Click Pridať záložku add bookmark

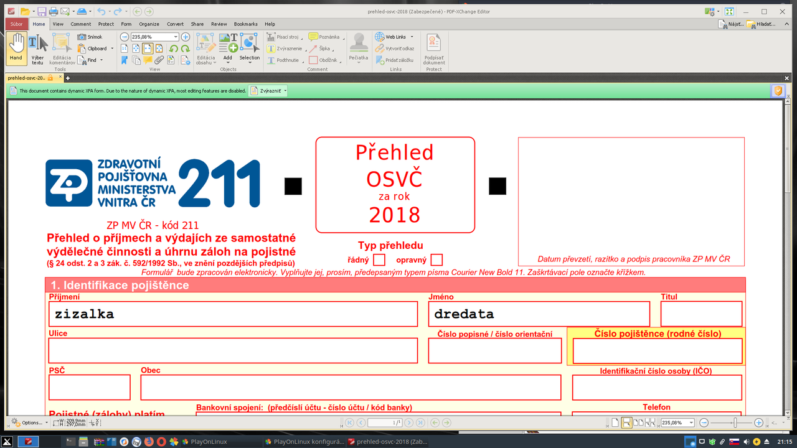coord(394,60)
